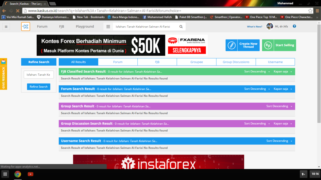Click the Kaskus logo icon
The height and width of the screenshot is (180, 321).
tap(26, 26)
